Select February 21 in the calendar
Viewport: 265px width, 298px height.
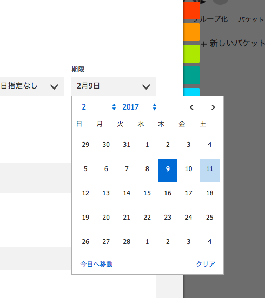127,217
